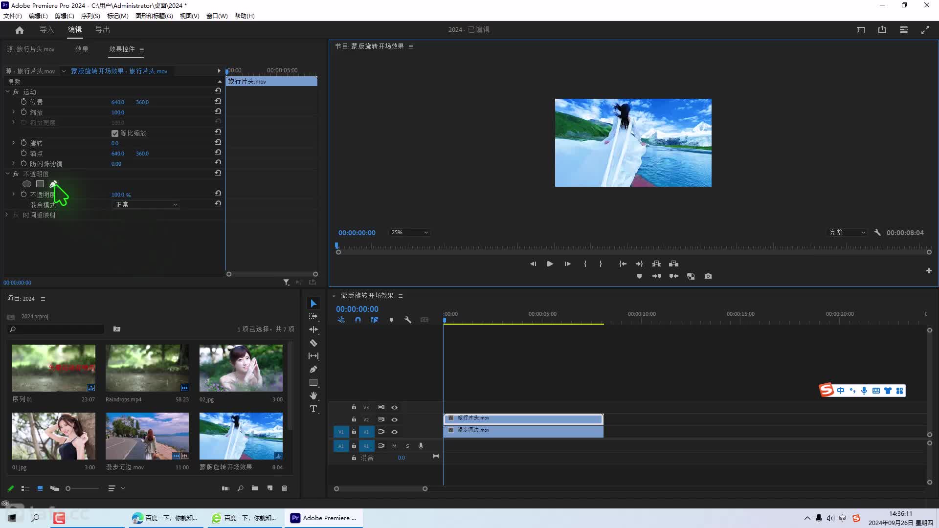The width and height of the screenshot is (939, 528).
Task: Switch to the Export (导出) workspace tab
Action: click(x=103, y=30)
